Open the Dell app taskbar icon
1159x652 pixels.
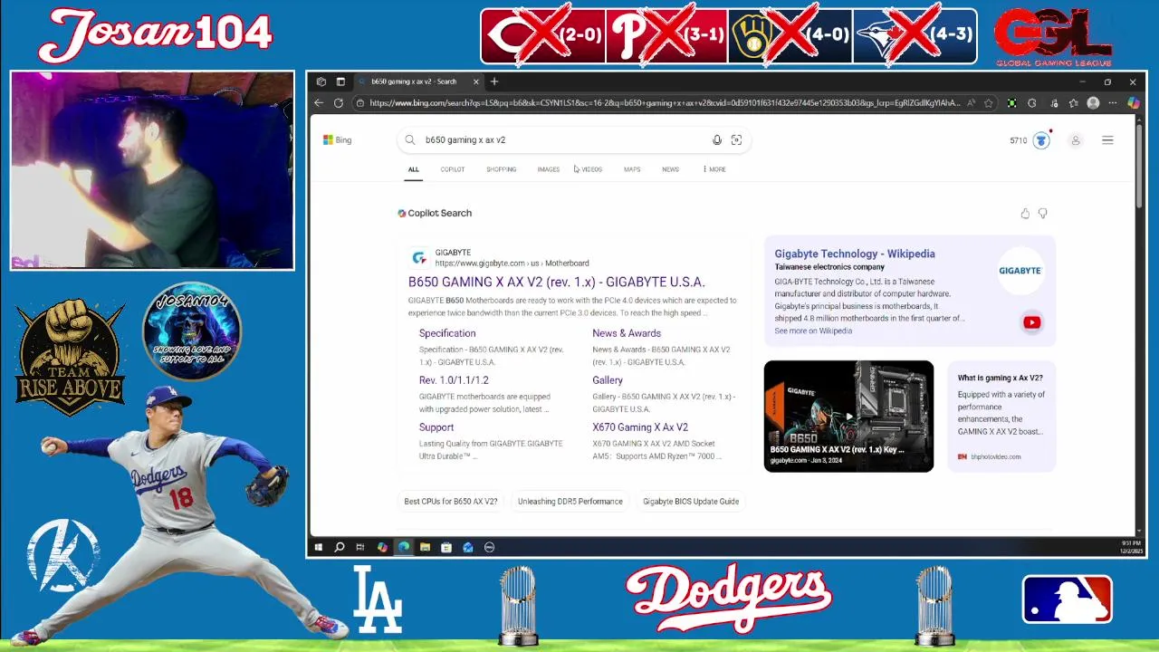490,547
